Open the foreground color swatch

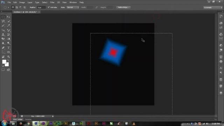[4, 62]
